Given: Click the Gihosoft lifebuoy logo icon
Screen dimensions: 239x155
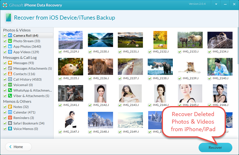Looking at the screenshot, I should [5, 5].
